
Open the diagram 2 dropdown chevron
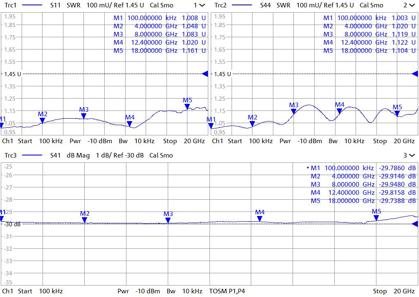pyautogui.click(x=411, y=5)
